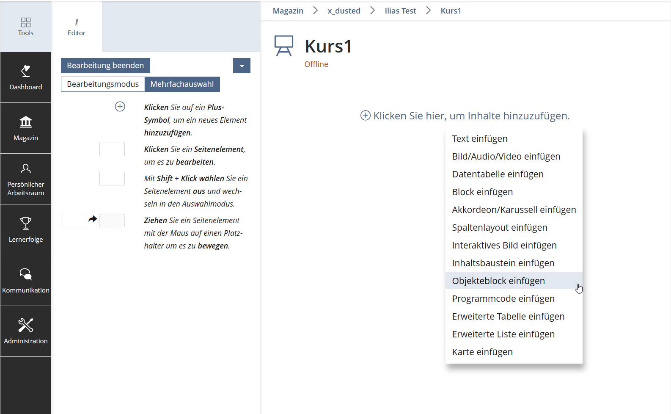The width and height of the screenshot is (671, 414).
Task: Click the plus to add content
Action: (x=366, y=116)
